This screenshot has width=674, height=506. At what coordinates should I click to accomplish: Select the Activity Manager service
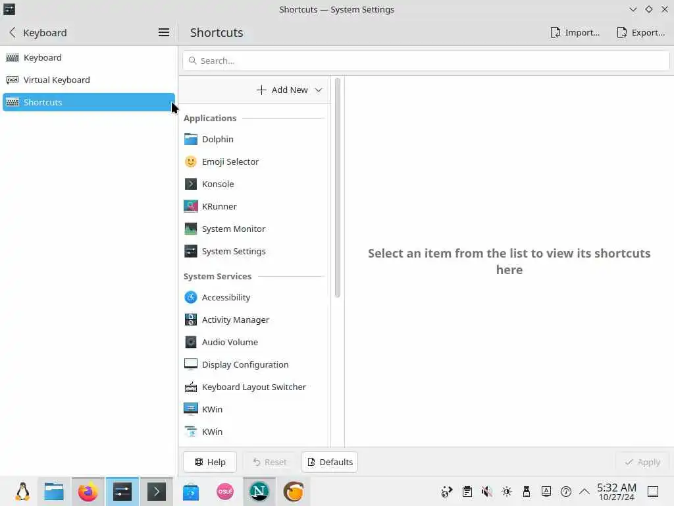255,320
